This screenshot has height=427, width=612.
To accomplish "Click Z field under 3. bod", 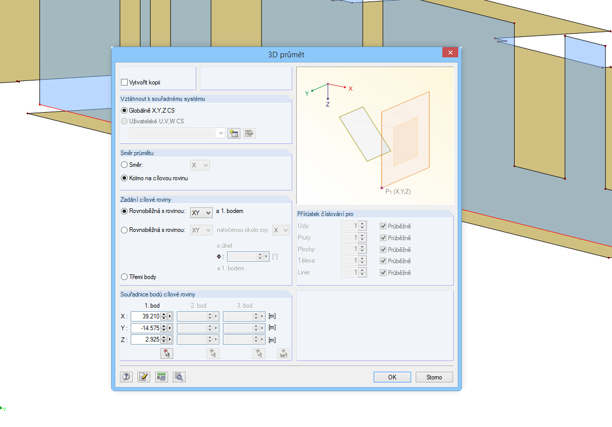I will (238, 339).
